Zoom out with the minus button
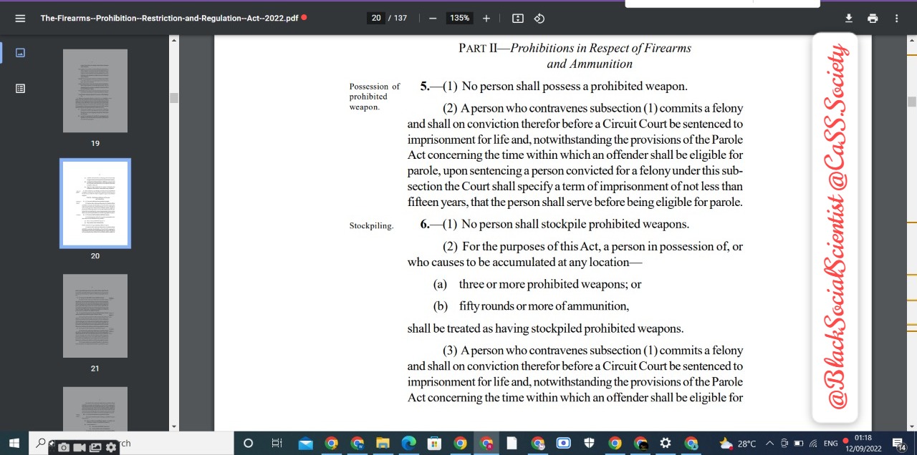 433,18
